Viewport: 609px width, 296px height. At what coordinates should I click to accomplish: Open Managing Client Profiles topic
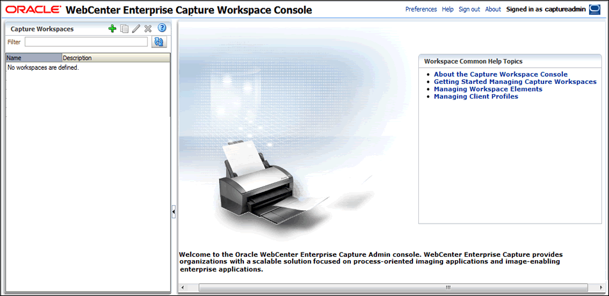[x=476, y=96]
